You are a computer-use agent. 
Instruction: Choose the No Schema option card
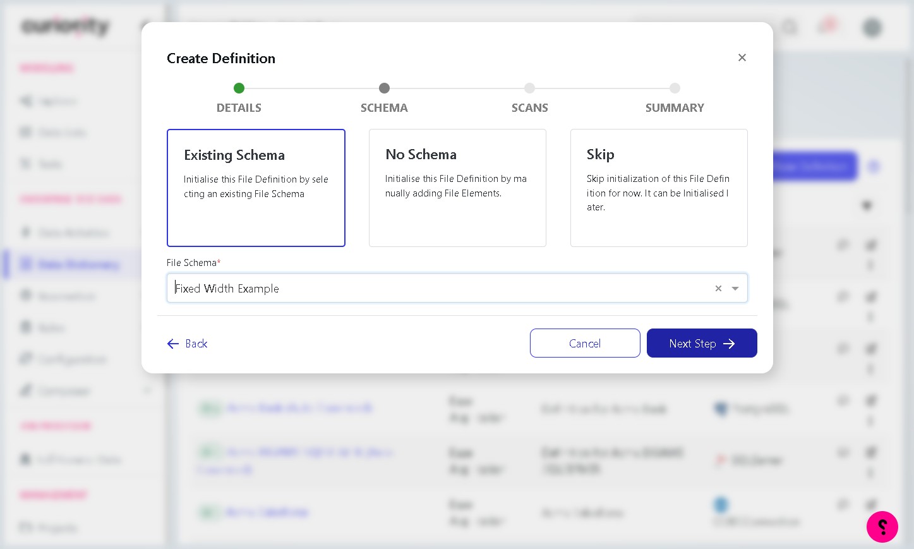point(457,188)
